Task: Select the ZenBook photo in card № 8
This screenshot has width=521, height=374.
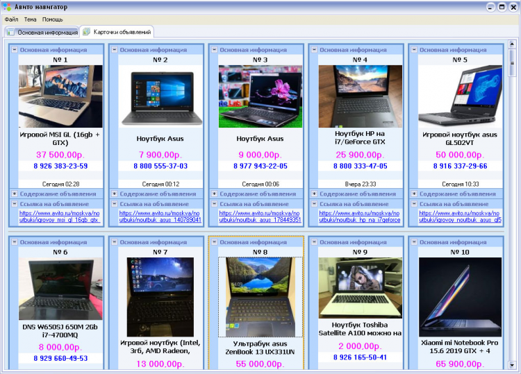Action: [x=260, y=297]
